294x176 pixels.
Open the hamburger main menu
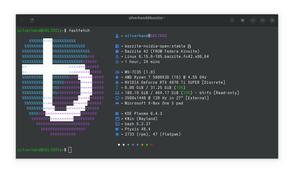coord(242,20)
